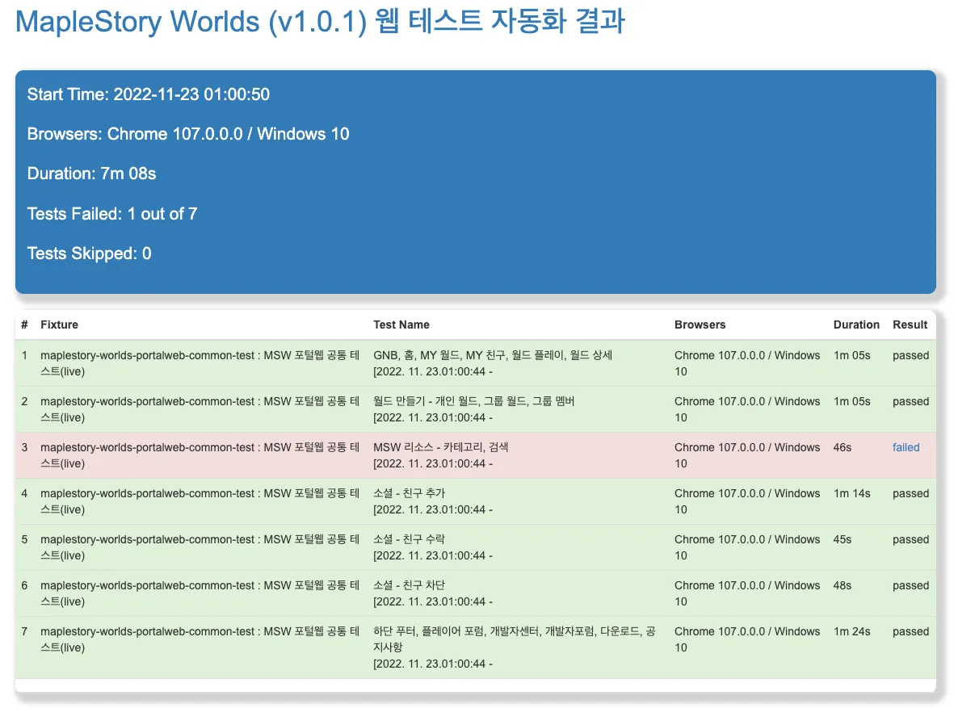Image resolution: width=954 pixels, height=708 pixels.
Task: Select test name starting with 하단 푸터
Action: [514, 639]
